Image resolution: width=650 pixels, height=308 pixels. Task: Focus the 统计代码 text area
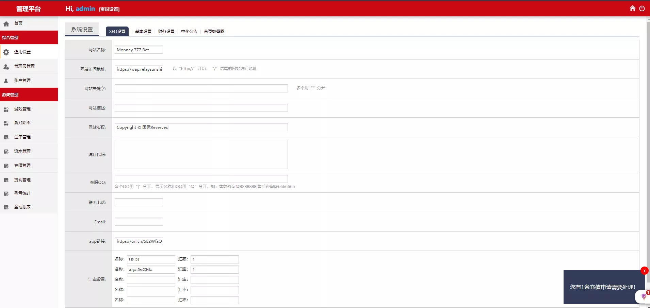[201, 154]
